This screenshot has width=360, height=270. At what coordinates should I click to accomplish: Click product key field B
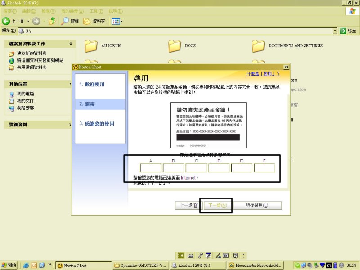tap(173, 168)
